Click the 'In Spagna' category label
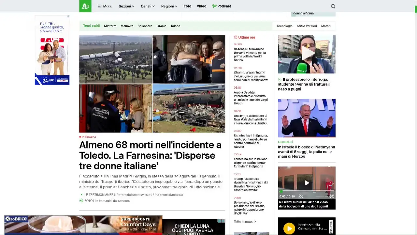 [89, 137]
